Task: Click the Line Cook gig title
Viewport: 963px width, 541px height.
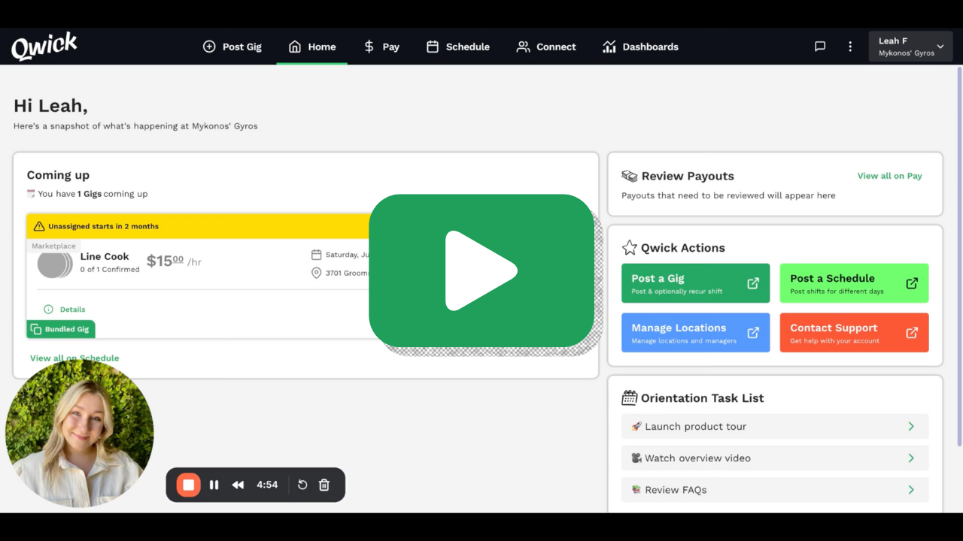Action: point(105,256)
